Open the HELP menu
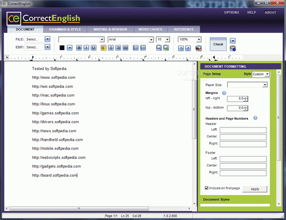Image resolution: width=286 pixels, height=220 pixels. (x=252, y=12)
